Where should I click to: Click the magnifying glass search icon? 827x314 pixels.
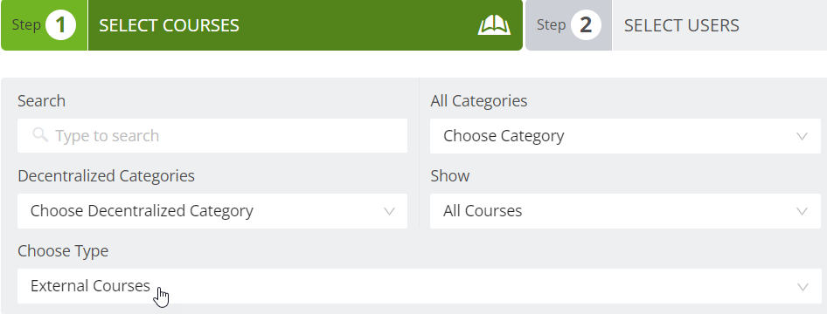coord(40,135)
